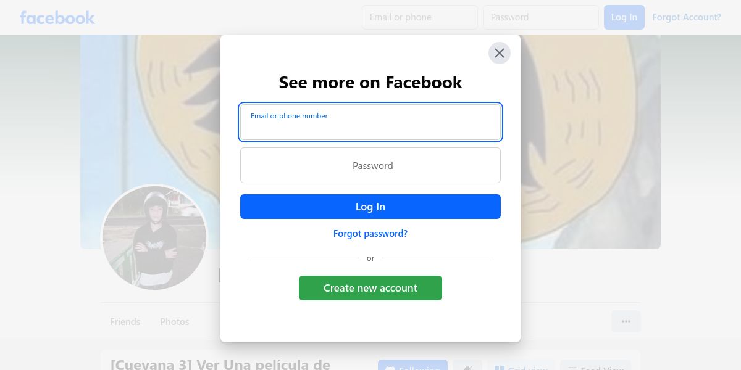Open the Forgot password? link
Screen dimensions: 741x370
pos(371,234)
